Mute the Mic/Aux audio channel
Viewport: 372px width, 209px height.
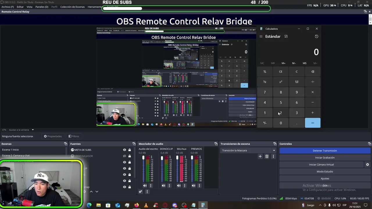(x=179, y=185)
